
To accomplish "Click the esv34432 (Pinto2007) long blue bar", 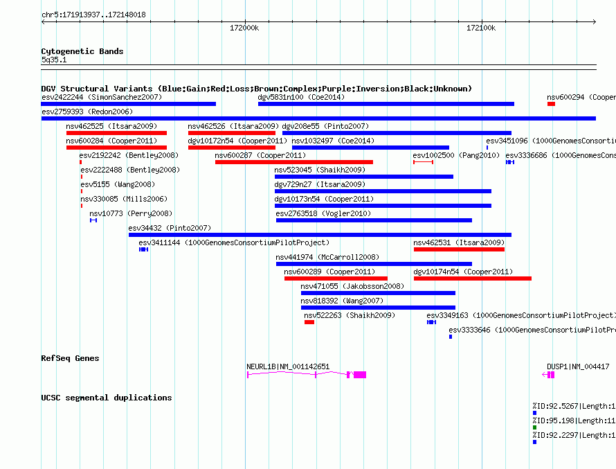I will click(320, 235).
